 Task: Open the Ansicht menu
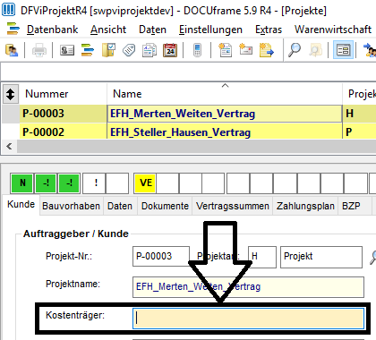tap(108, 30)
